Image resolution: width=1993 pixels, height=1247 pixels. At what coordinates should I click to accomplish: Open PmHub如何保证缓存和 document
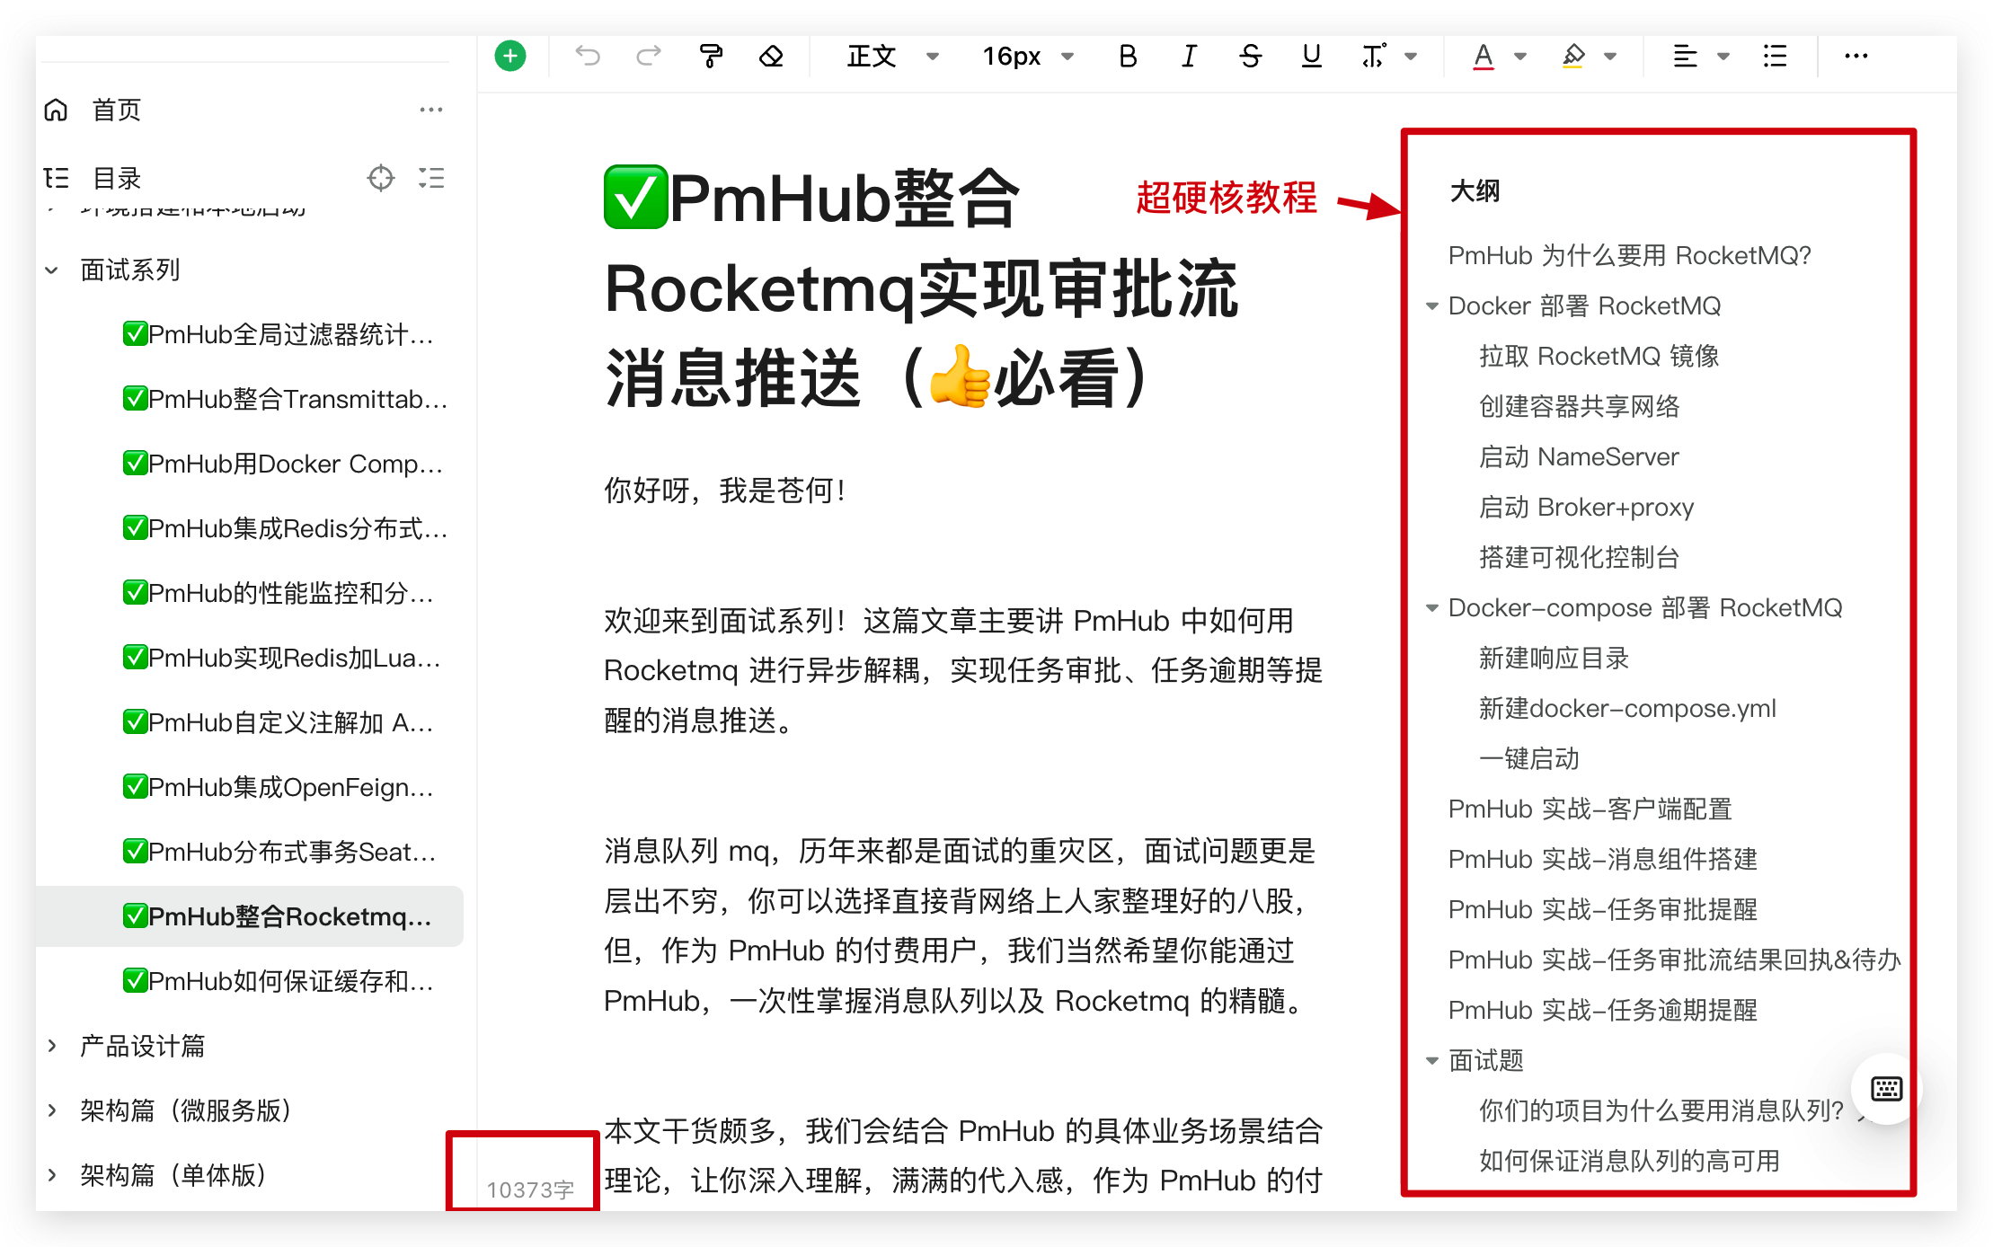point(279,981)
